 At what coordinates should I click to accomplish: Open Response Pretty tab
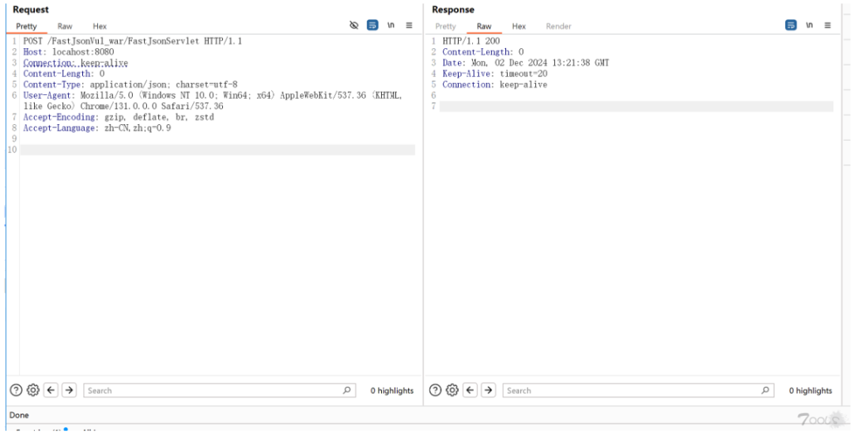[445, 26]
